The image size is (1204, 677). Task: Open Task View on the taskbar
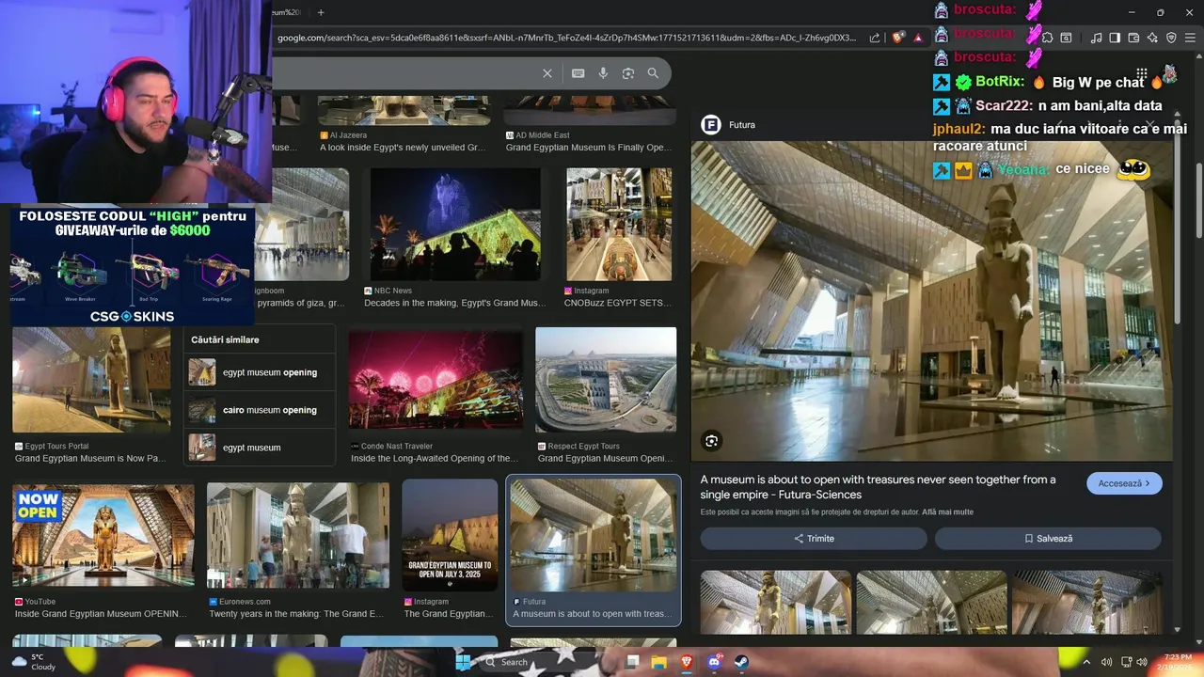coord(632,662)
